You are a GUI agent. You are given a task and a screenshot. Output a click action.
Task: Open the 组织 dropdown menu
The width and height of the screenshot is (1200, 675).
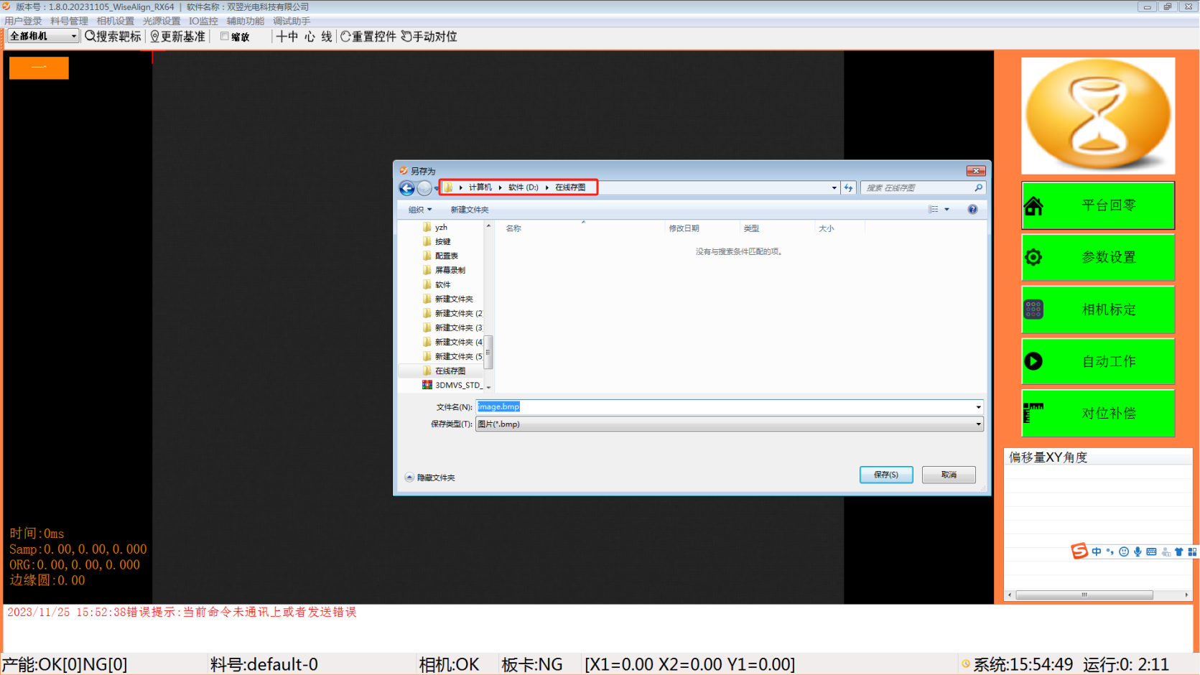[x=420, y=210]
